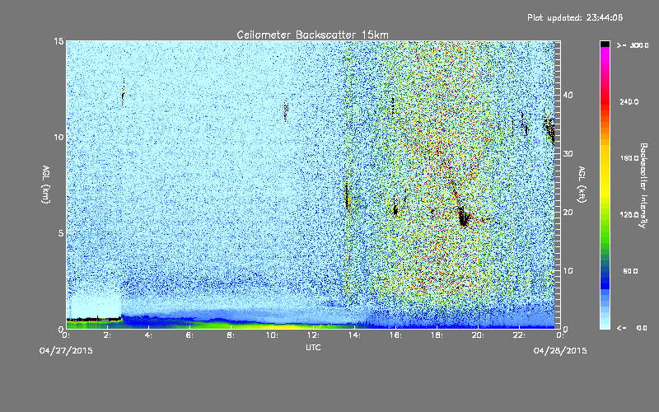Image resolution: width=659 pixels, height=412 pixels.
Task: Click the 20 tick on the kft axis
Action: pyautogui.click(x=568, y=213)
